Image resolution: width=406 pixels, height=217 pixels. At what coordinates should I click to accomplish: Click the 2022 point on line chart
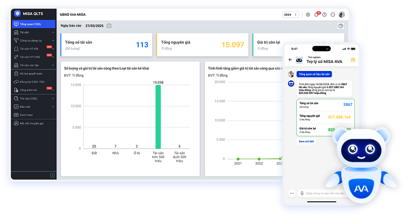pyautogui.click(x=259, y=159)
